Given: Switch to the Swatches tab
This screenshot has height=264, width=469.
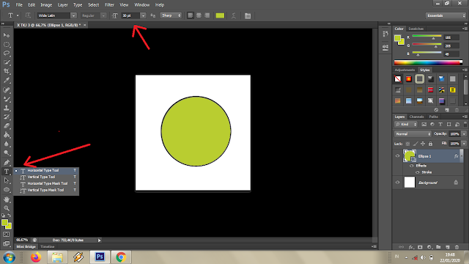Looking at the screenshot, I should pos(416,29).
